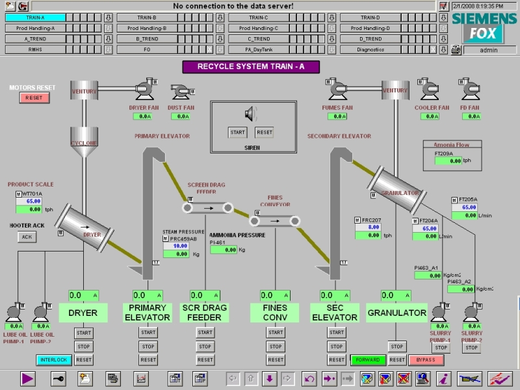Image resolution: width=520 pixels, height=390 pixels.
Task: Toggle the green FORWARD button
Action: 368,360
